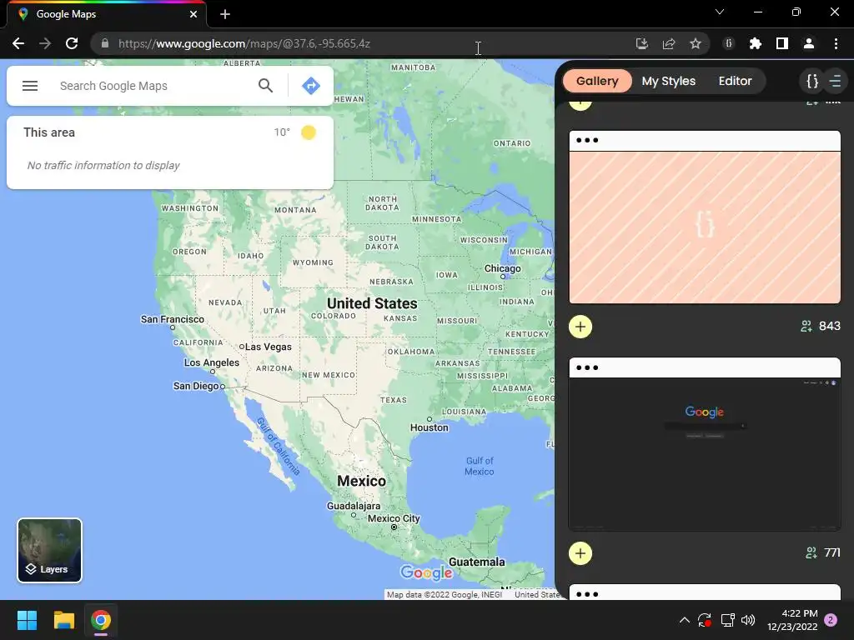Open the Chrome three-dot menu
Screen dimensions: 854x640
click(836, 43)
